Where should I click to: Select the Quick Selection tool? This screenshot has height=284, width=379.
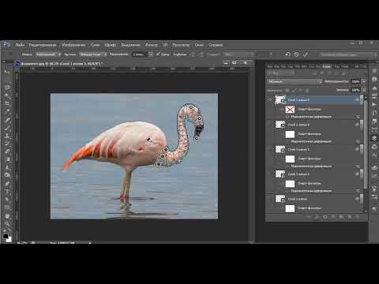7,95
